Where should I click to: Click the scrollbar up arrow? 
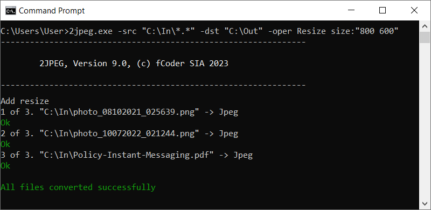pyautogui.click(x=425, y=27)
